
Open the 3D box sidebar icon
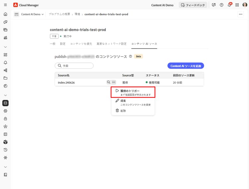pos(5,142)
